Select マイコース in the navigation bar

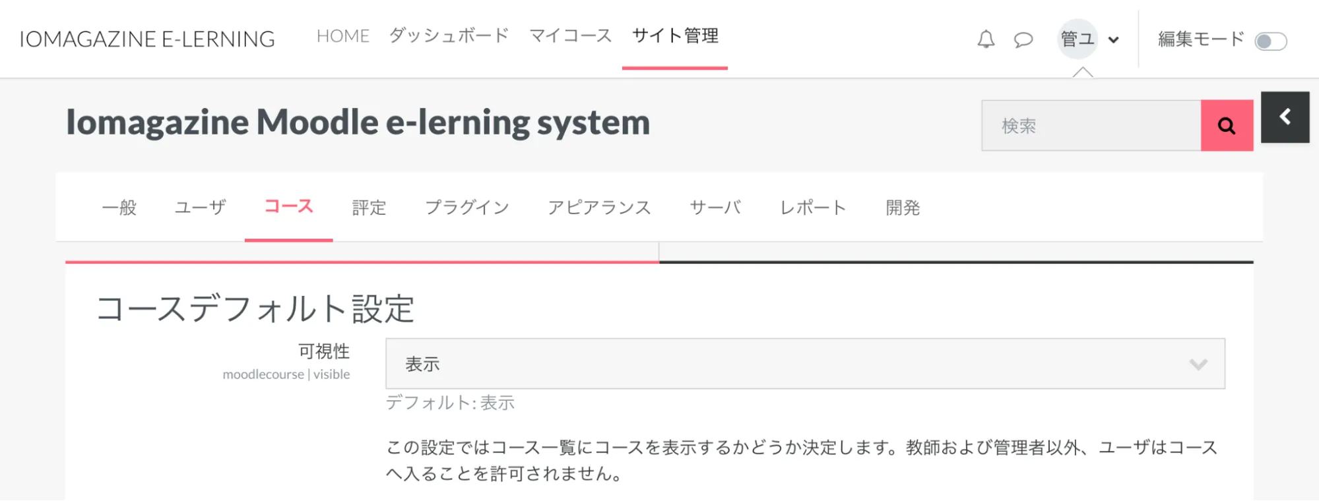click(x=571, y=36)
